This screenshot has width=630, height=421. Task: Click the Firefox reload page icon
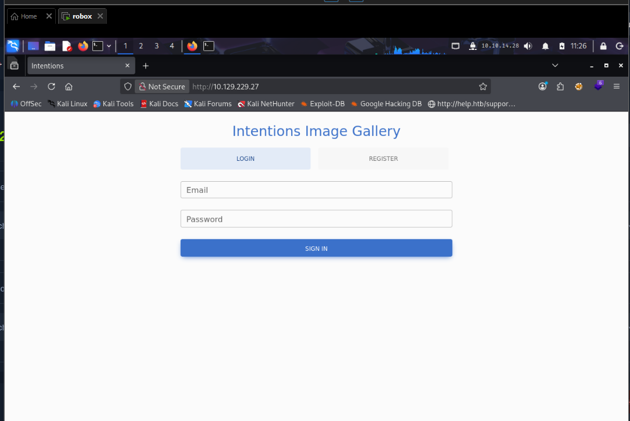(51, 87)
